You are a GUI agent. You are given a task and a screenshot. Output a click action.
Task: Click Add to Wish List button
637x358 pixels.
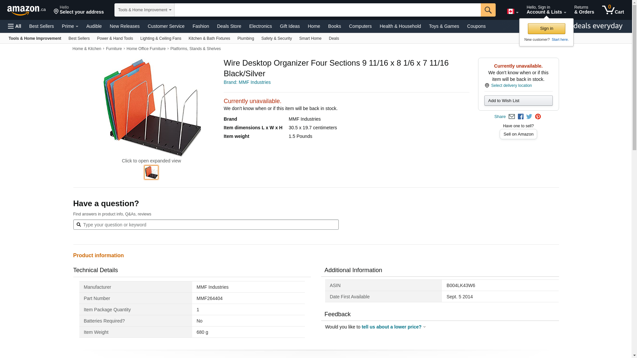click(518, 101)
